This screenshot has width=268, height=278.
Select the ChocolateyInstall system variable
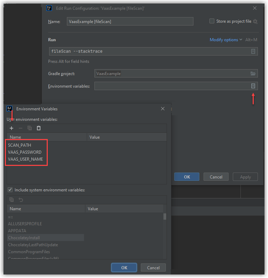85,237
